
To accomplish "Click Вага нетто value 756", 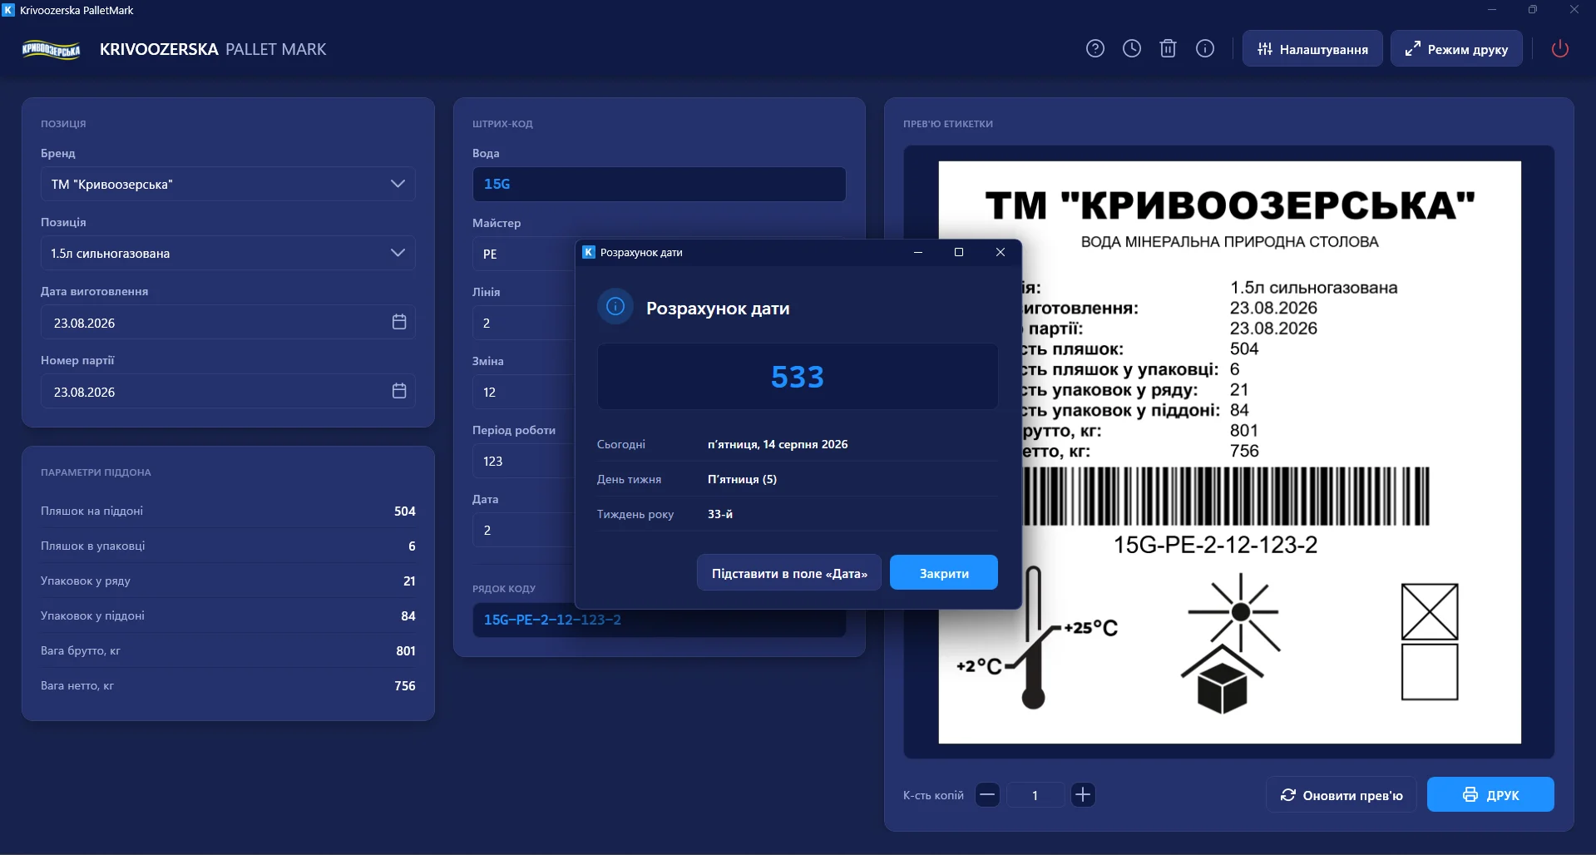I will pos(404,685).
